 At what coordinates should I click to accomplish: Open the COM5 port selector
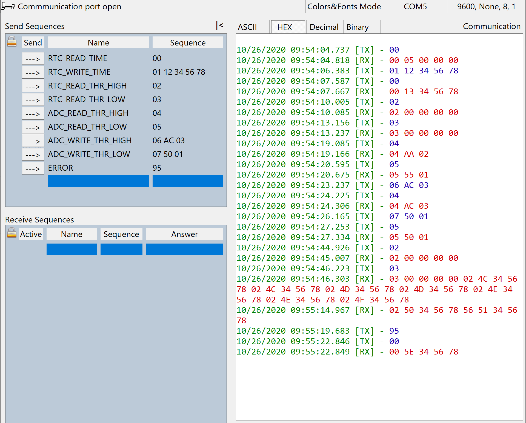click(415, 6)
